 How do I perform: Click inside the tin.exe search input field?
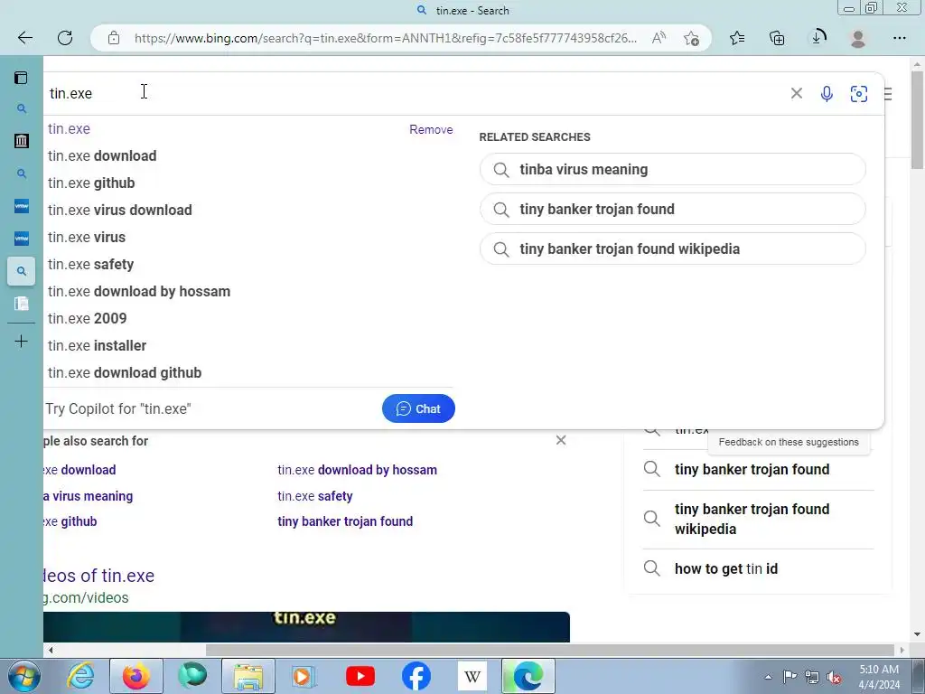[x=413, y=93]
